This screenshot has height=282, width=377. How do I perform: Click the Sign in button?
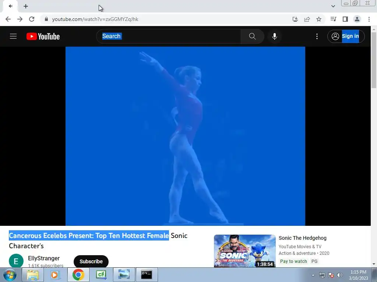(346, 36)
